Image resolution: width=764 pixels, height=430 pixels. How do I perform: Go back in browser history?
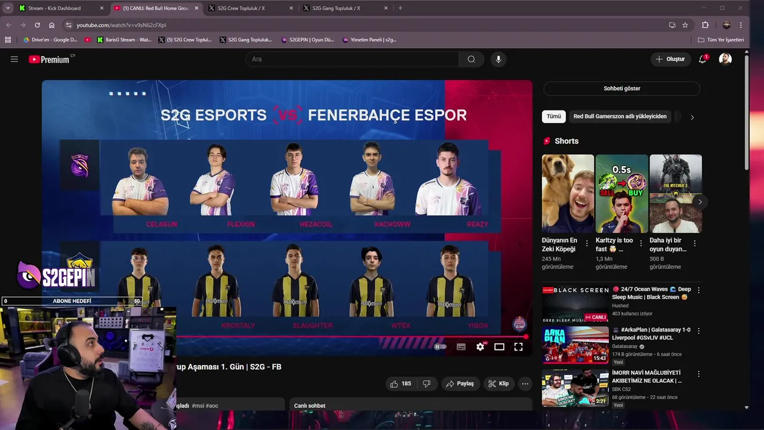9,25
